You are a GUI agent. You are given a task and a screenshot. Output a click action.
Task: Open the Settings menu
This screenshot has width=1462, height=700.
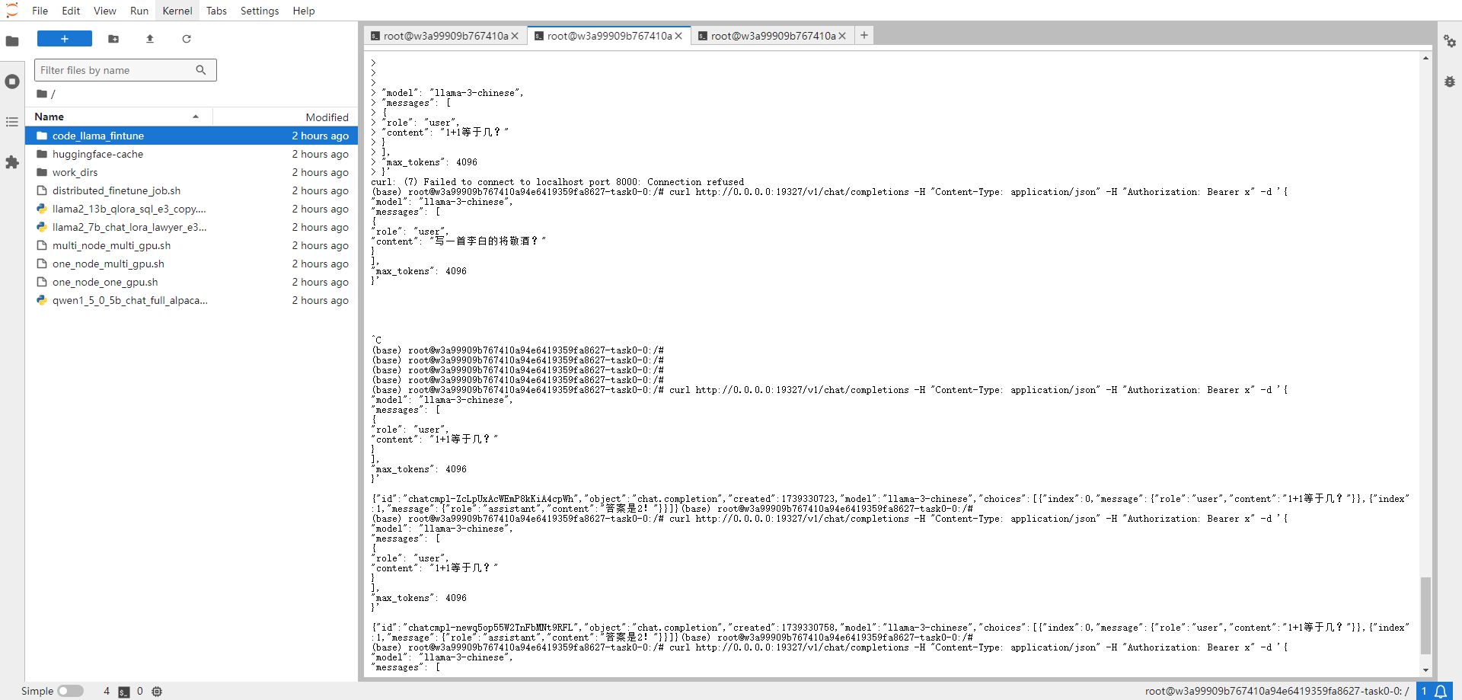click(259, 11)
